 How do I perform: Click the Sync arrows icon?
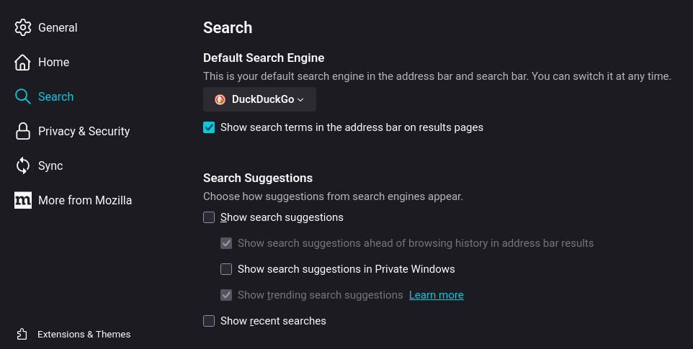tap(23, 166)
